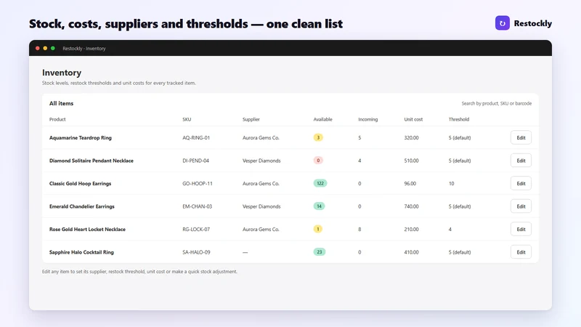The image size is (581, 327).
Task: Edit the Rose Gold Heart Locket Necklace
Action: pos(521,229)
